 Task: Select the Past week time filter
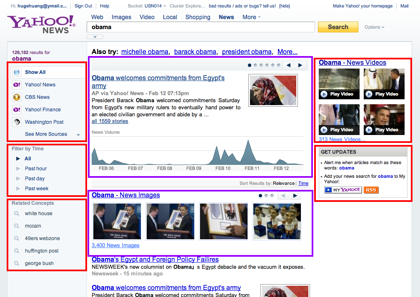37,189
